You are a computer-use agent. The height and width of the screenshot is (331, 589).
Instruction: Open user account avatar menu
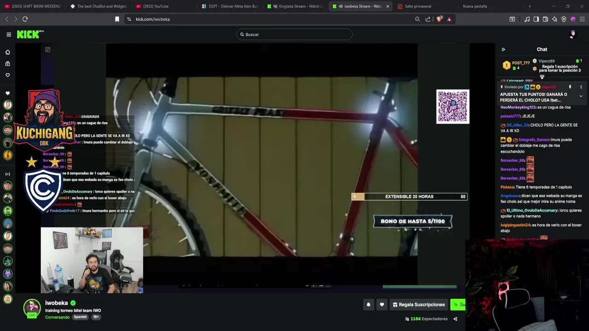tap(572, 34)
